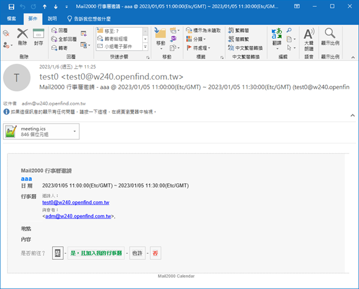Click Reply All (全部回覆) in ribbon
The height and width of the screenshot is (289, 359).
64,39
